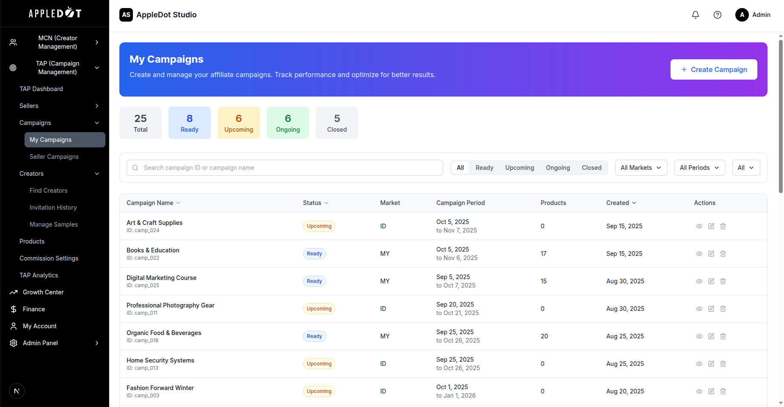Screen dimensions: 784x407
Task: View the Digital Marketing Course campaign eye icon
Action: tap(699, 281)
